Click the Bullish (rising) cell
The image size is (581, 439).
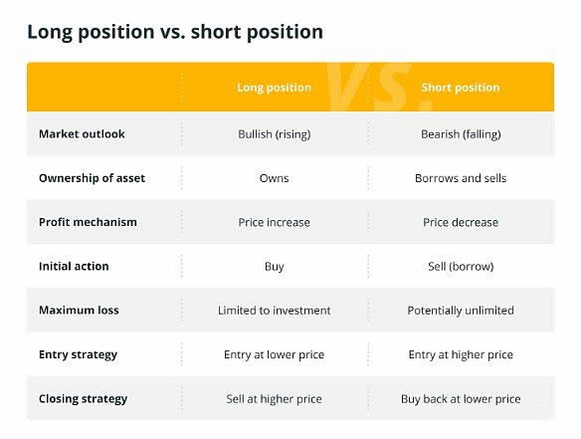click(275, 134)
